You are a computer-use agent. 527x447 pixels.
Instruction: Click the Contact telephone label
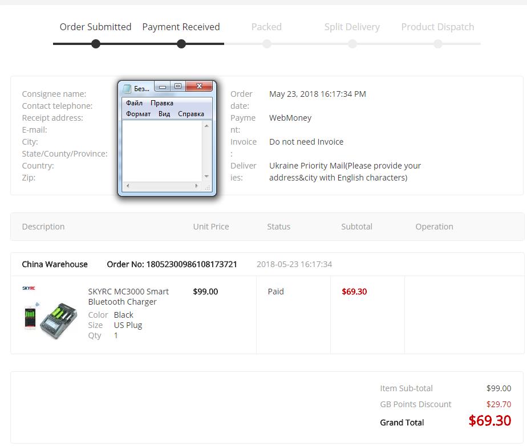[x=57, y=106]
